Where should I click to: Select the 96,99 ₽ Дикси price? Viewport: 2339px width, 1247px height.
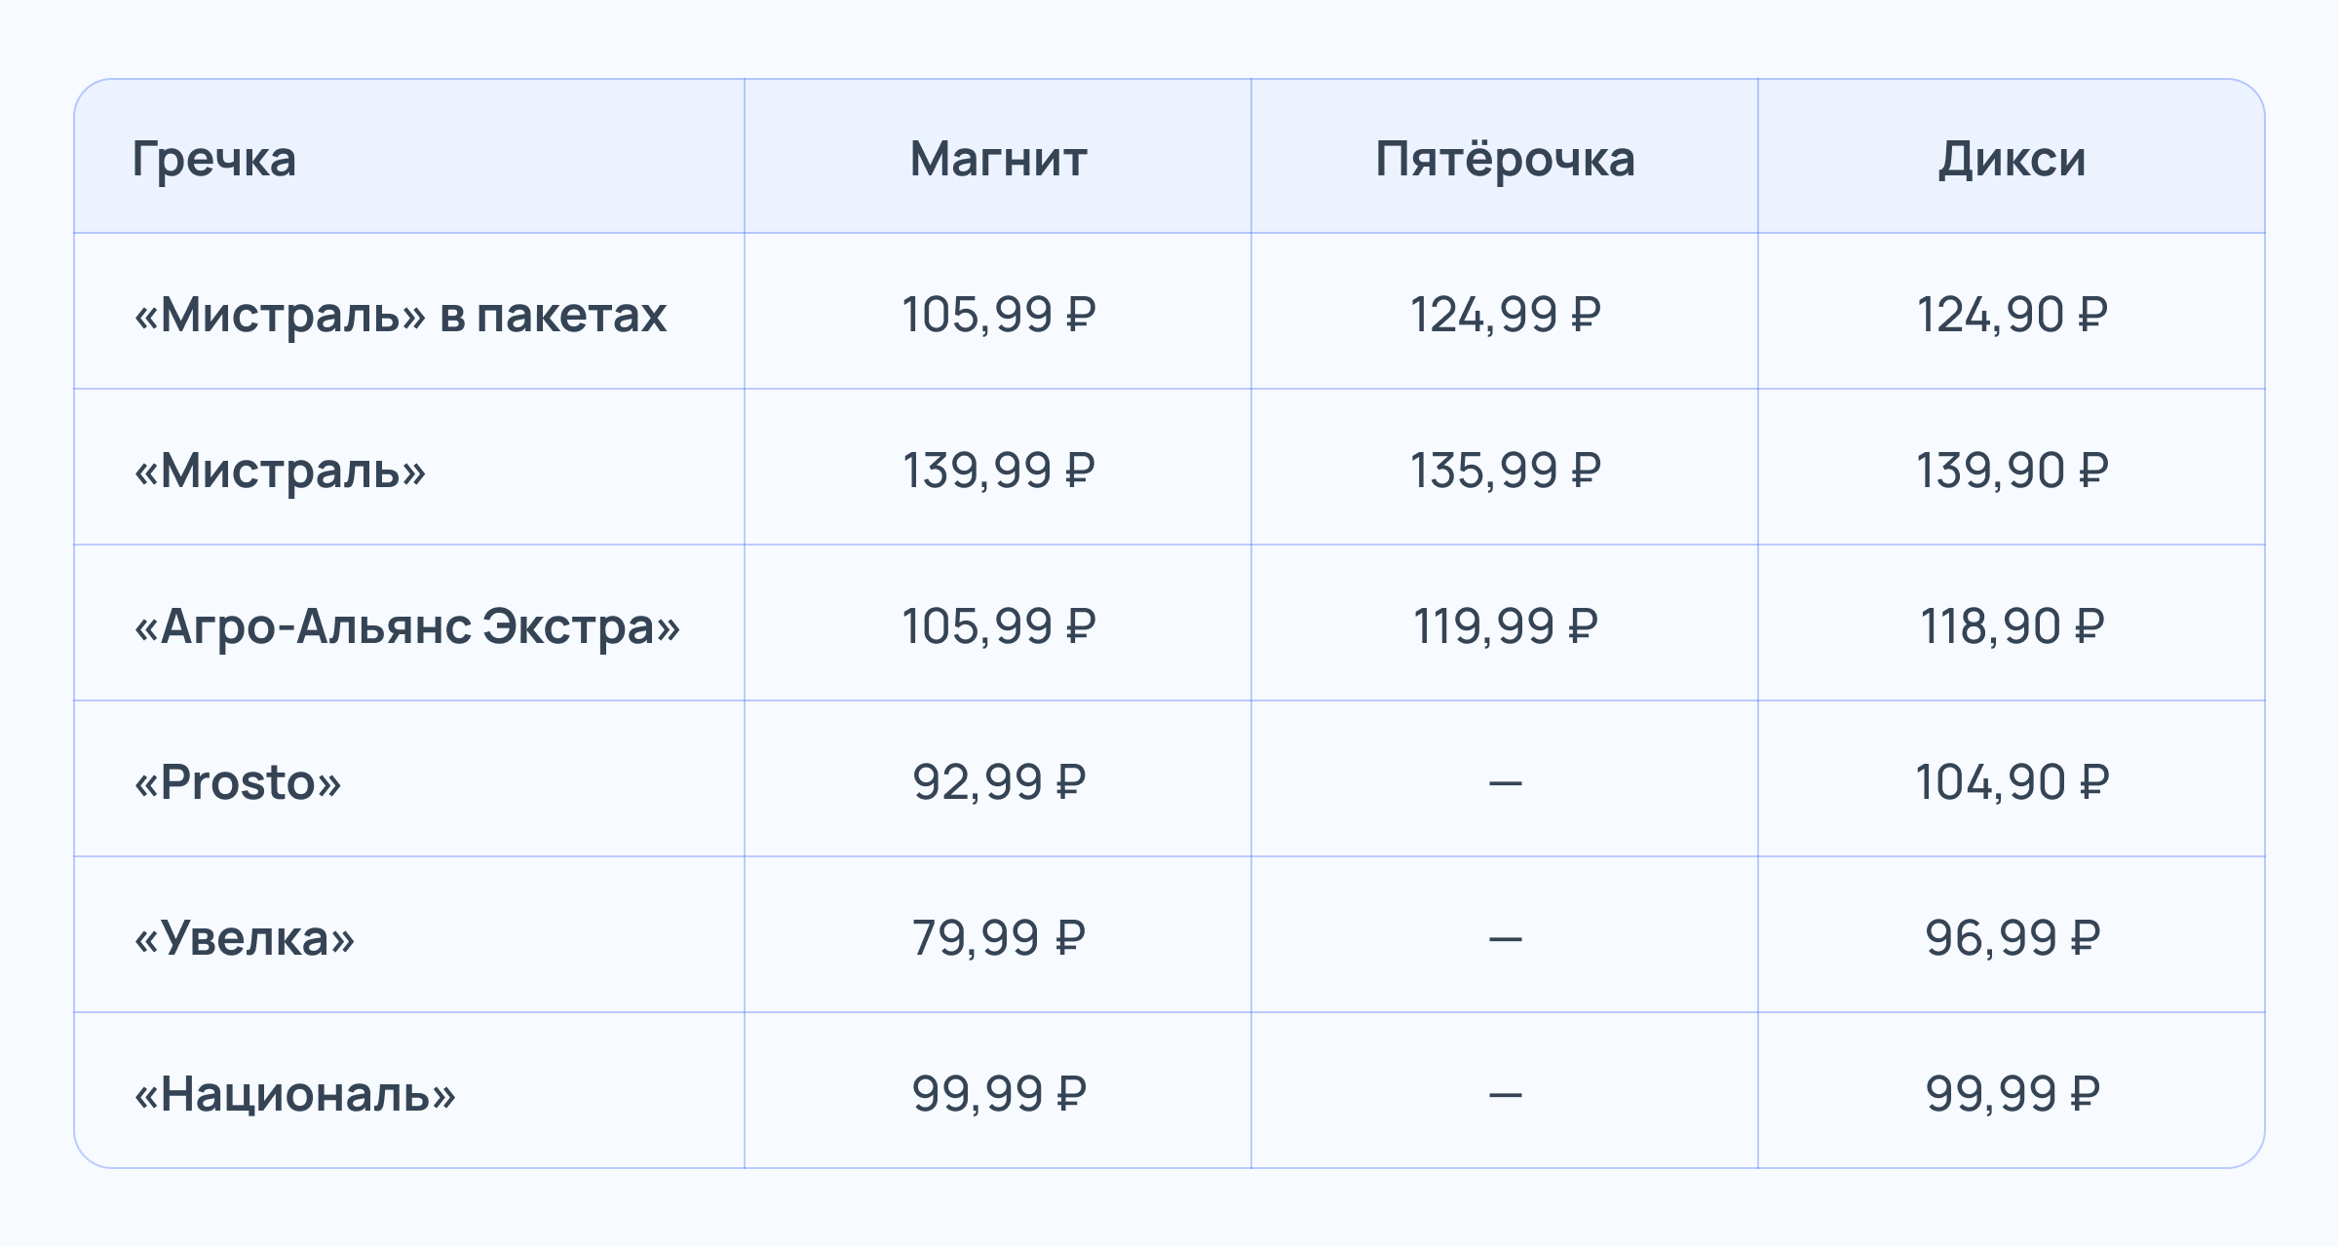click(2012, 938)
